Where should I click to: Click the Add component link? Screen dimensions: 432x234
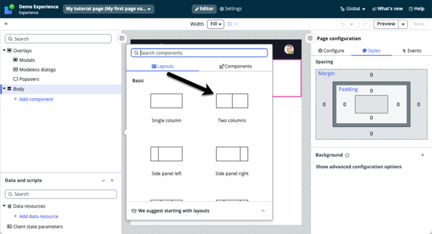coord(34,99)
